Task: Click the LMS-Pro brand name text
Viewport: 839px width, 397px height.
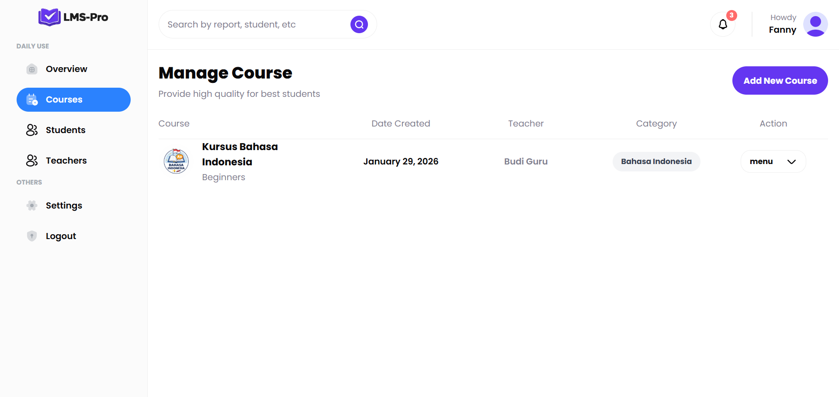Action: point(86,17)
